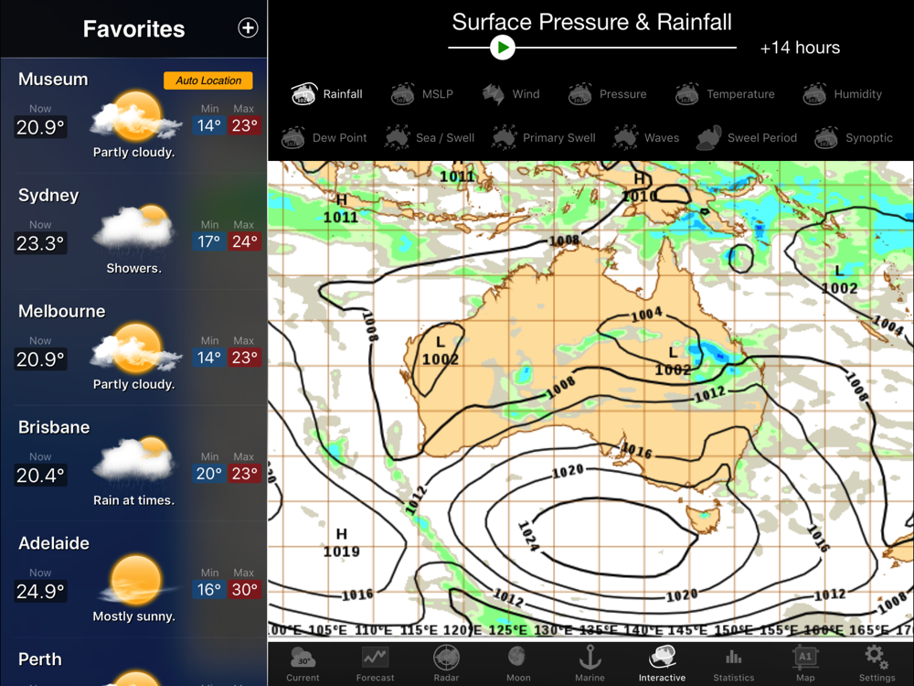Open the Museum favorite

pos(133,115)
